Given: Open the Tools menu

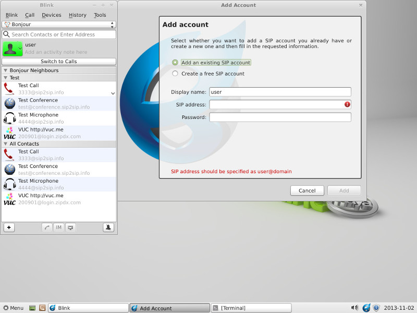Looking at the screenshot, I should tap(100, 15).
